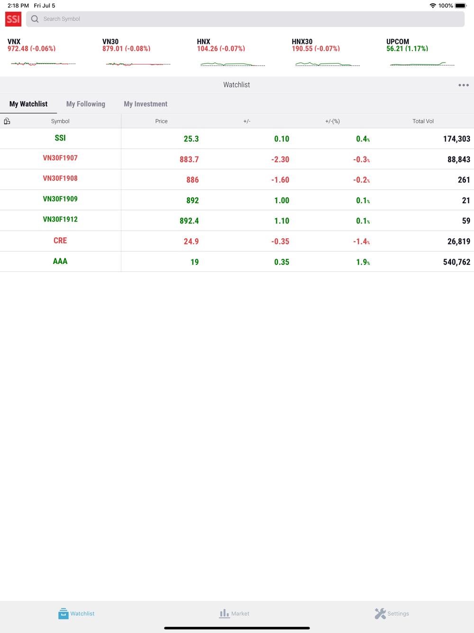
Task: Open the SSI stock row
Action: pos(237,139)
